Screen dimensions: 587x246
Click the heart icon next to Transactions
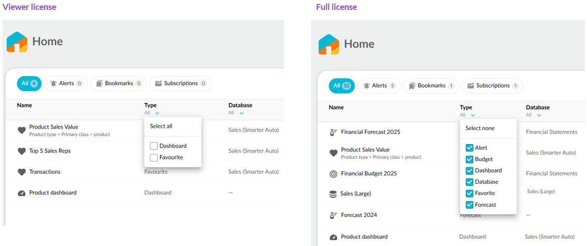point(22,172)
